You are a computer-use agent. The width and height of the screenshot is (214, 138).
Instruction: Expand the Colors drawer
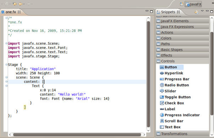click(182, 38)
